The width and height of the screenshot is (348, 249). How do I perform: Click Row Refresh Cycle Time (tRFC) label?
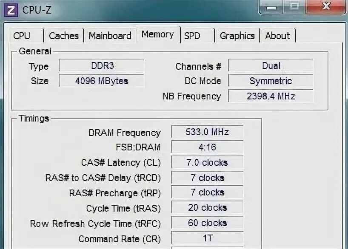pos(95,224)
